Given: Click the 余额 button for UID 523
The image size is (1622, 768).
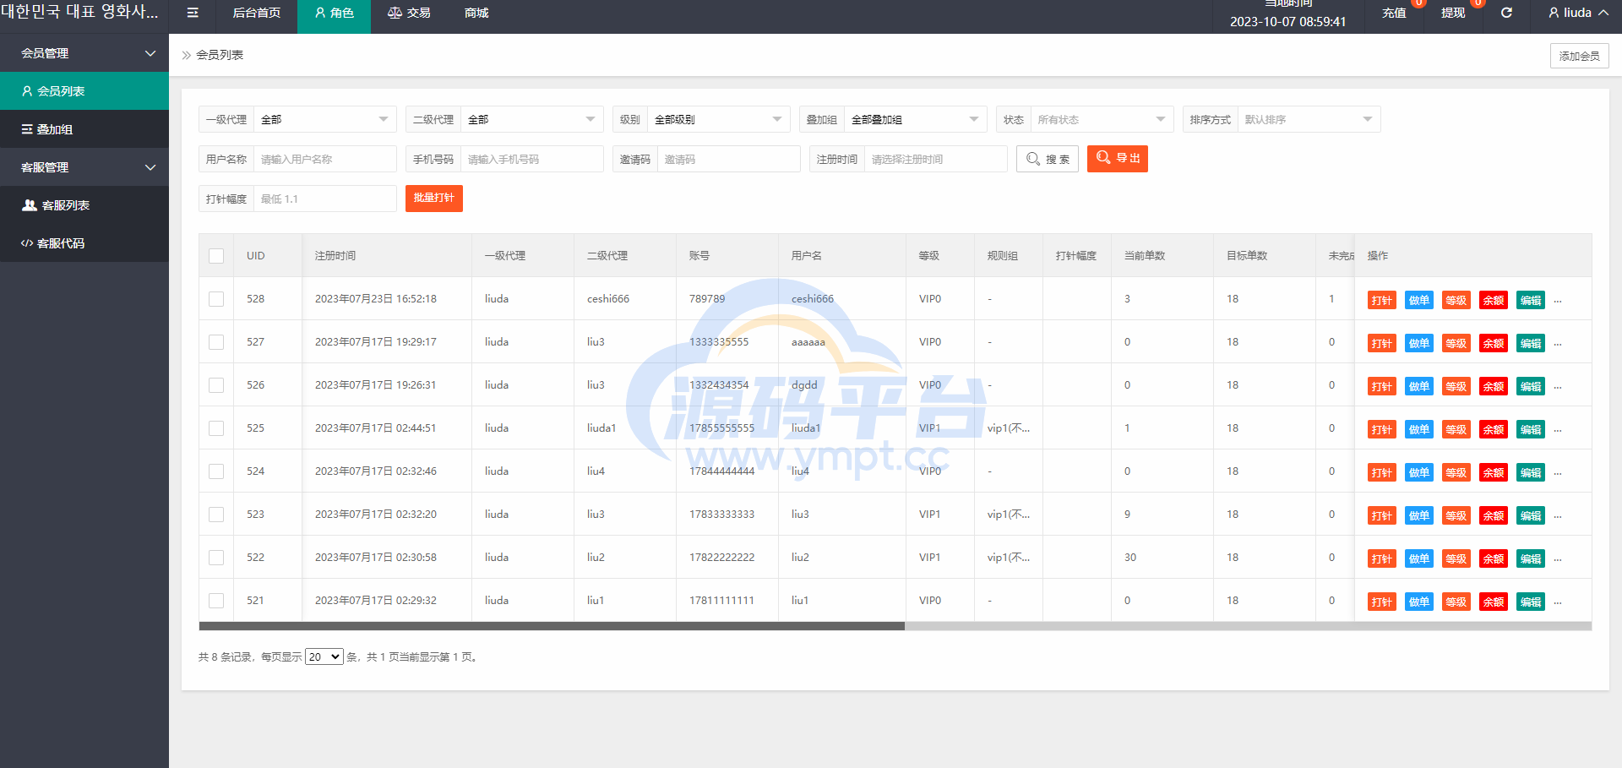Looking at the screenshot, I should (1494, 515).
